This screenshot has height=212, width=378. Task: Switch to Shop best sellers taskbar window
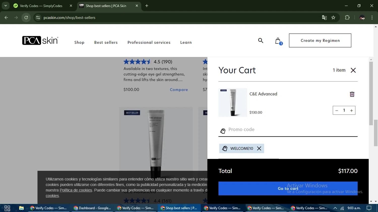pos(179,208)
